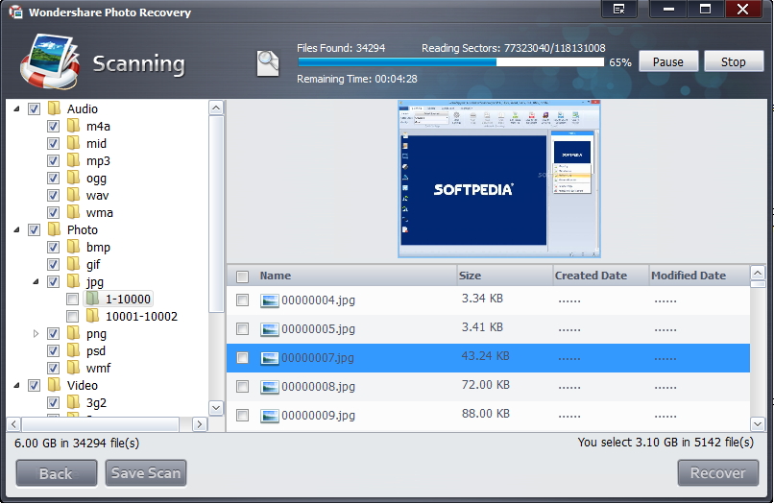Click the magnifier scan document icon
This screenshot has height=504, width=774.
coord(268,63)
